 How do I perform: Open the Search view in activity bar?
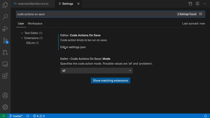coord(5,17)
